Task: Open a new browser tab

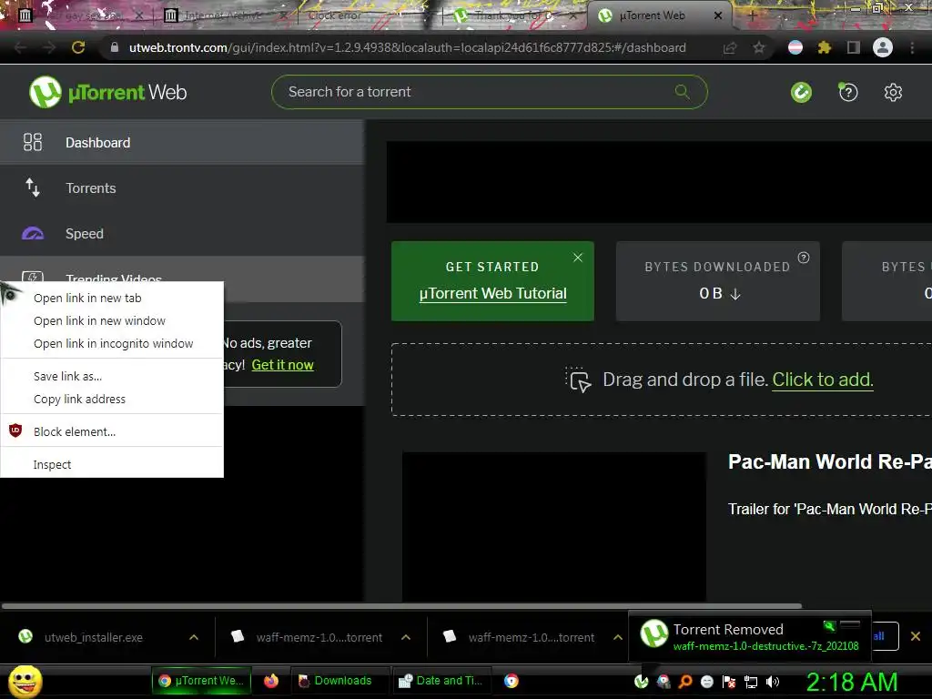Action: point(753,15)
